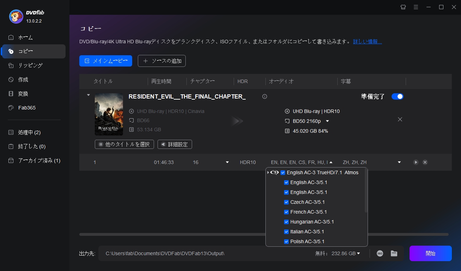Delete title 1 with round X icon

point(425,162)
